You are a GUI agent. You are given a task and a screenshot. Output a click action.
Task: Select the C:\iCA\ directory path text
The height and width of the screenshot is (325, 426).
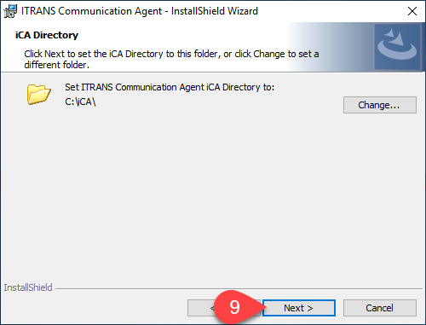click(x=80, y=102)
